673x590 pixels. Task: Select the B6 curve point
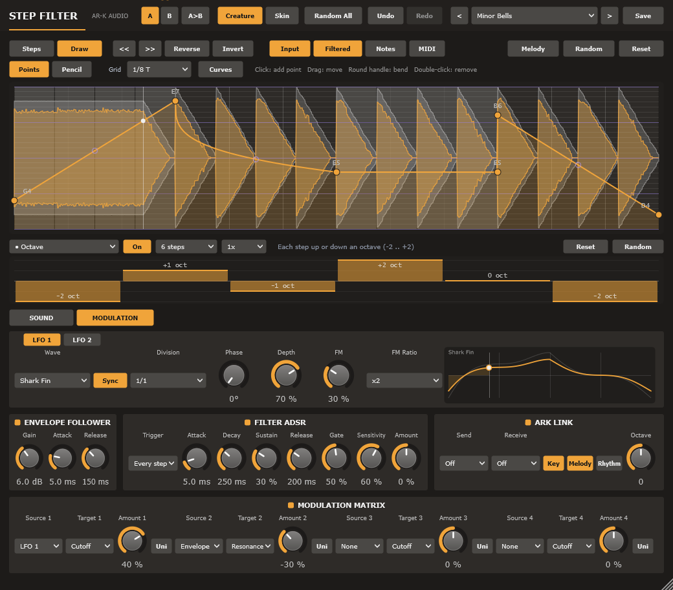498,115
